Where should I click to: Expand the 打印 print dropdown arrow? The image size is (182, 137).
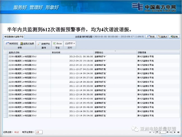[74, 44]
